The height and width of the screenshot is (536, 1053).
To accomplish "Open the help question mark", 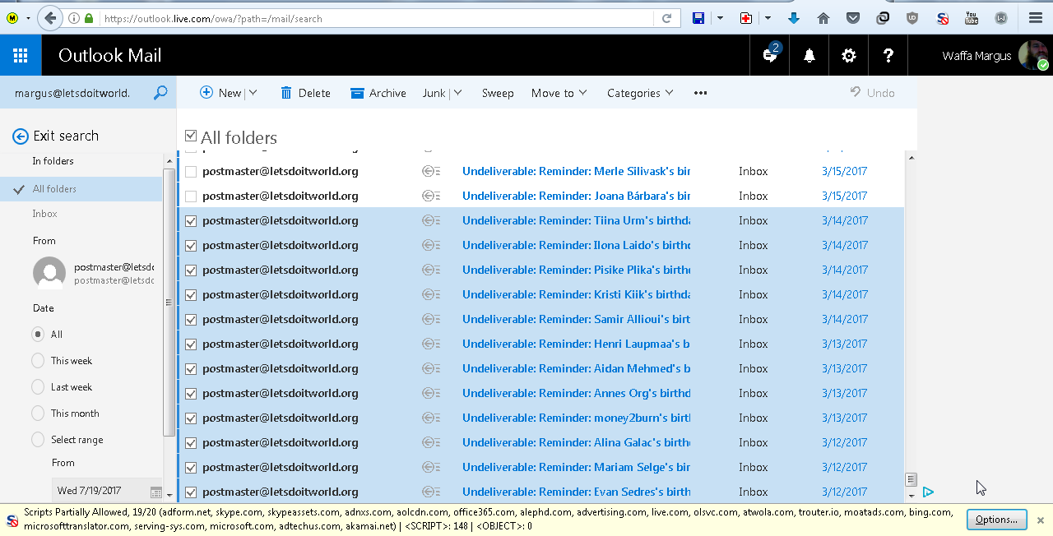I will click(888, 56).
